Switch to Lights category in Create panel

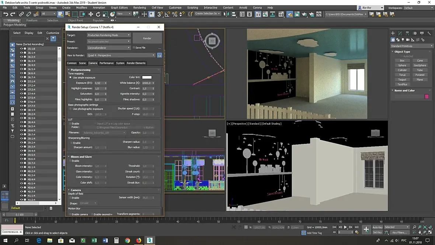point(403,40)
